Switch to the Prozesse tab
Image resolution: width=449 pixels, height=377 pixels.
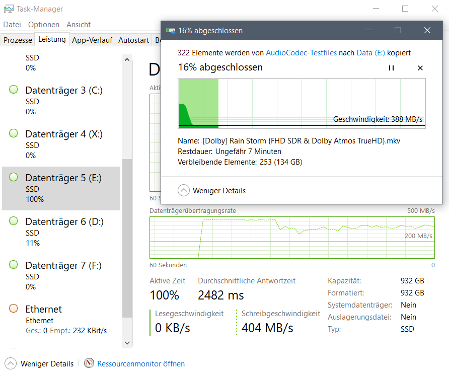pos(18,40)
